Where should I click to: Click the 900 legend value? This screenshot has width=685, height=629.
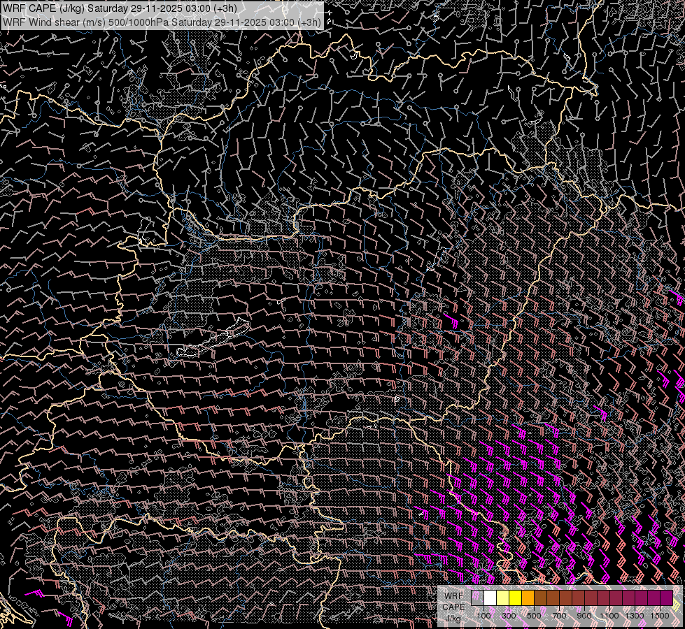(x=584, y=616)
